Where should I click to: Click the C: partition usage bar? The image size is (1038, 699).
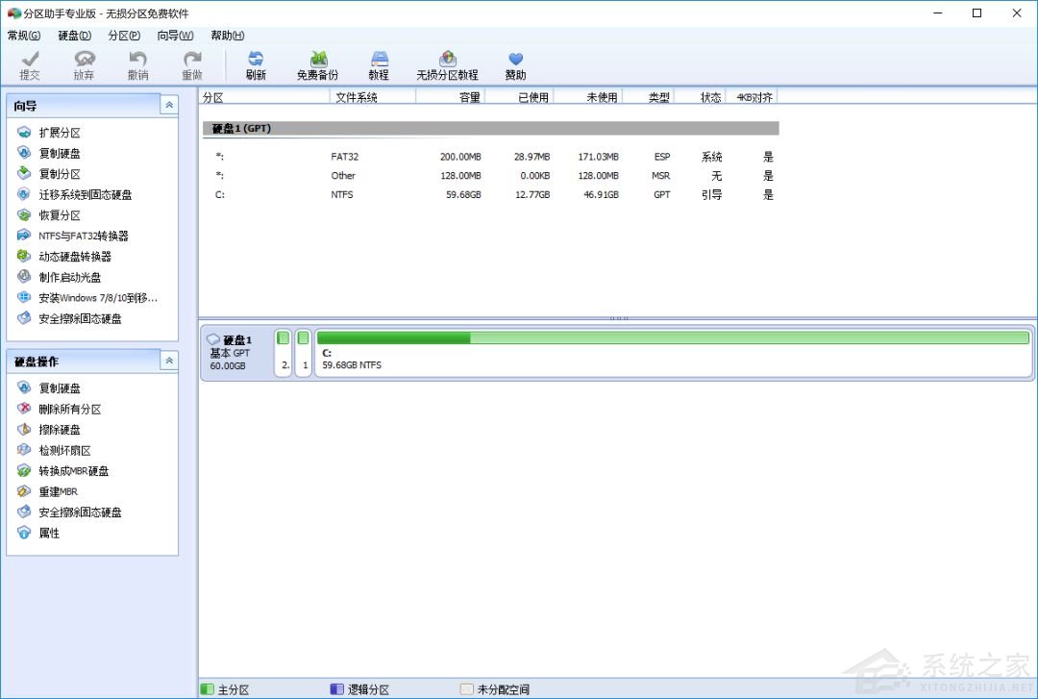click(672, 338)
